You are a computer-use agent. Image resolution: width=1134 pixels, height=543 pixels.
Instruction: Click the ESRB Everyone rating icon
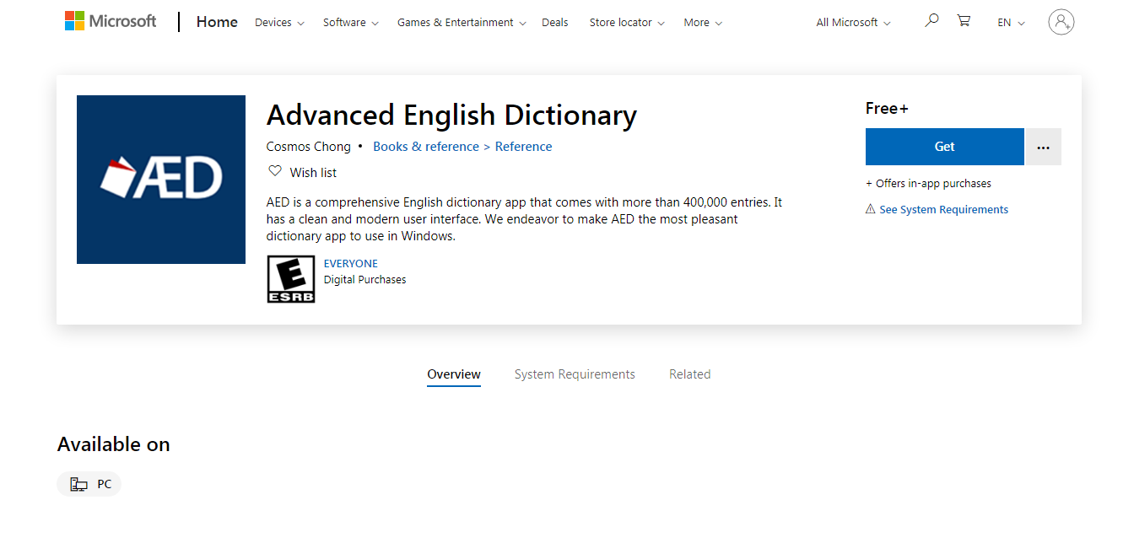click(x=290, y=278)
